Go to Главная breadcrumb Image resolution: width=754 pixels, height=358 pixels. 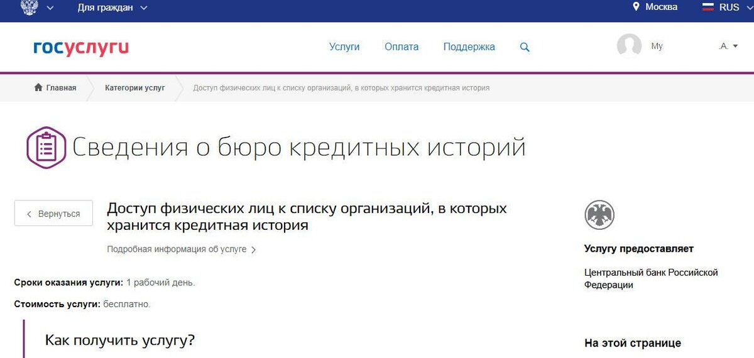61,88
